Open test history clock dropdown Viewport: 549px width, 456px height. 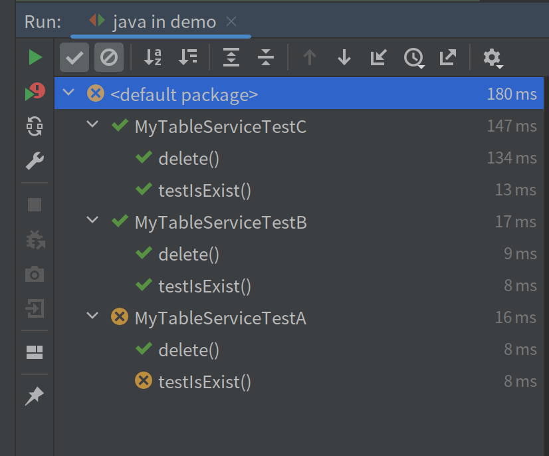click(x=414, y=58)
